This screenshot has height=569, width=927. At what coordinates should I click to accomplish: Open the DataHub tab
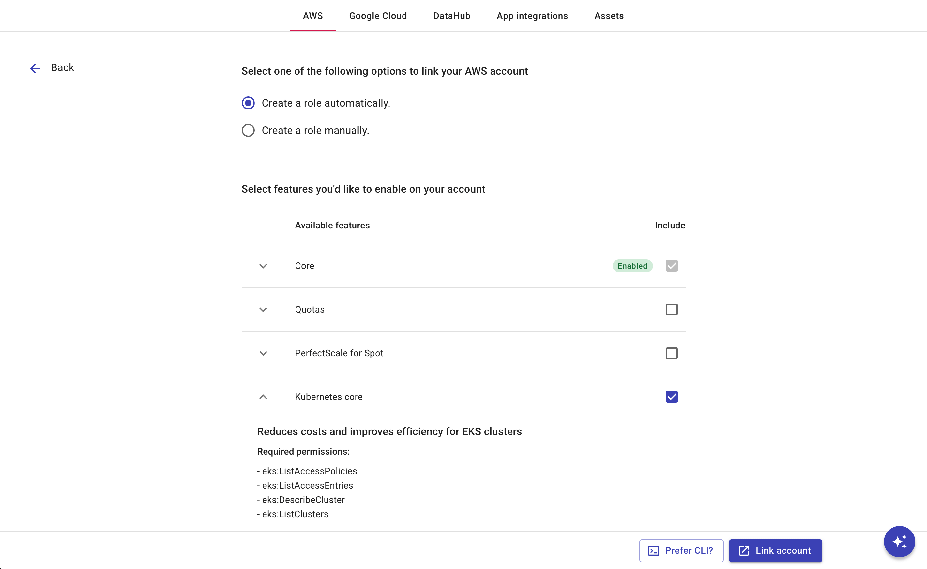pyautogui.click(x=452, y=16)
